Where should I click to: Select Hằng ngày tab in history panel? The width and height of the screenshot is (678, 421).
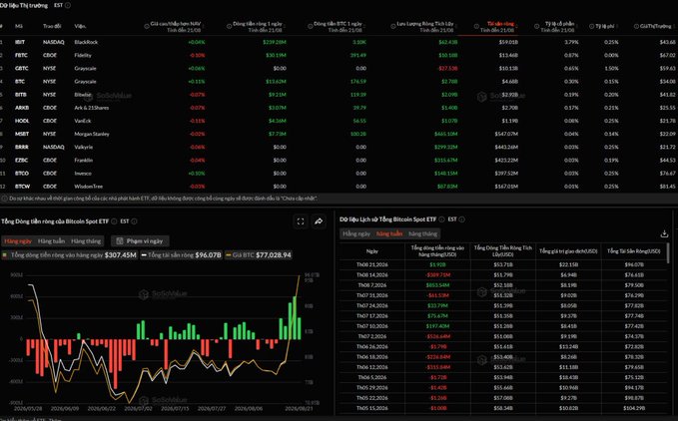coord(356,233)
